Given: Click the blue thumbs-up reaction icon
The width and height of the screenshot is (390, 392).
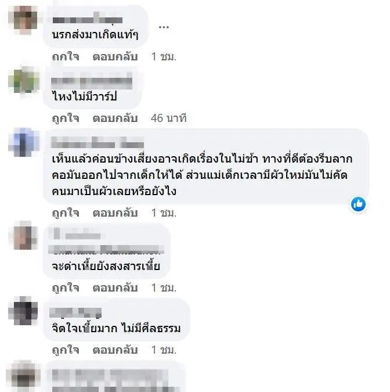Looking at the screenshot, I should 358,204.
